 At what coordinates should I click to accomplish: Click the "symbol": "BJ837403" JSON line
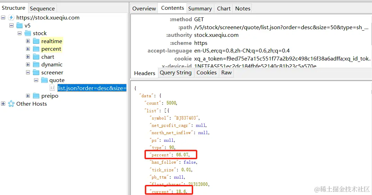pos(174,118)
